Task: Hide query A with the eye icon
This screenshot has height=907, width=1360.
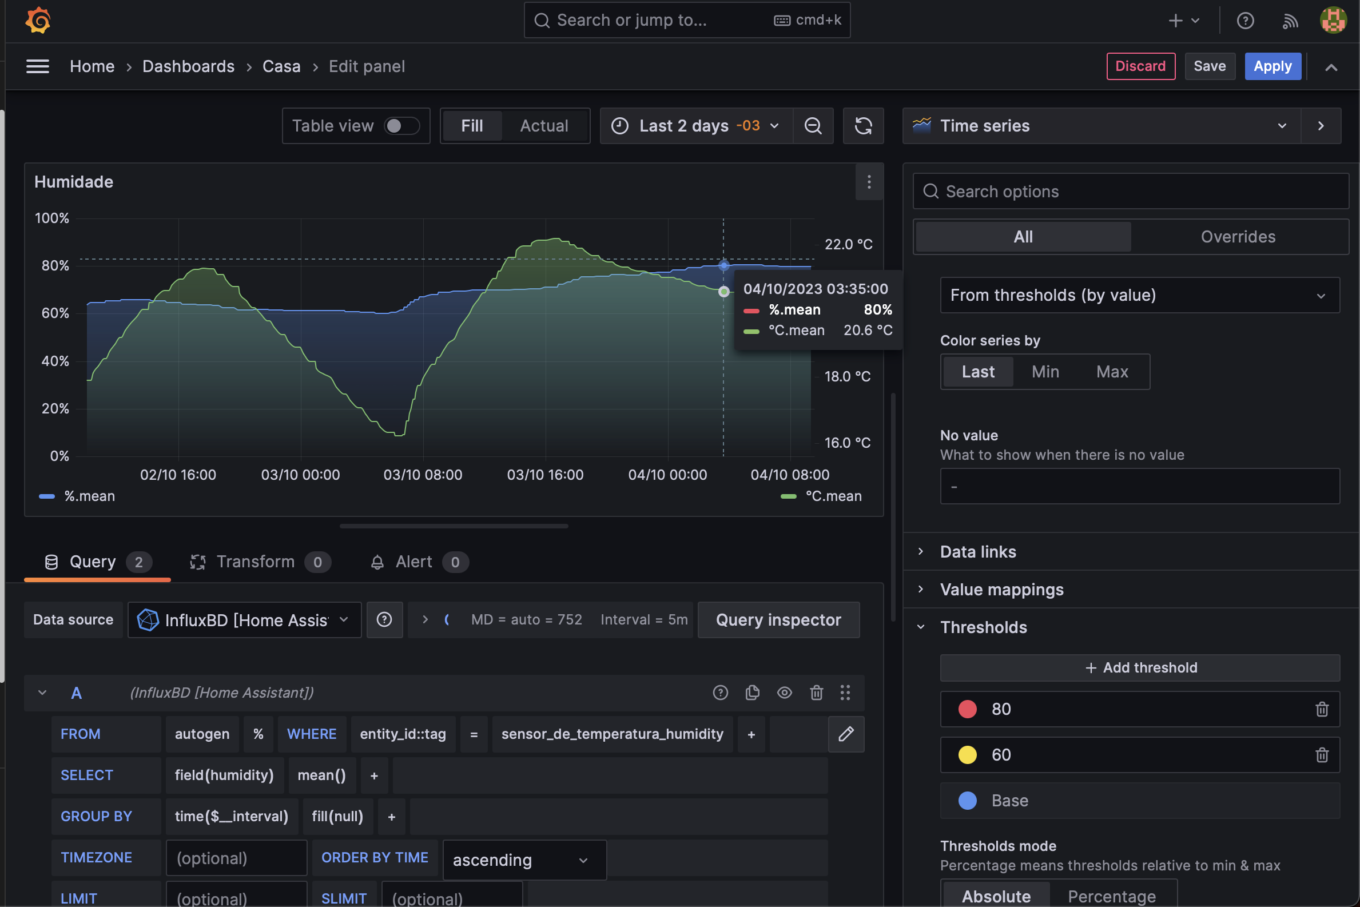Action: [785, 693]
